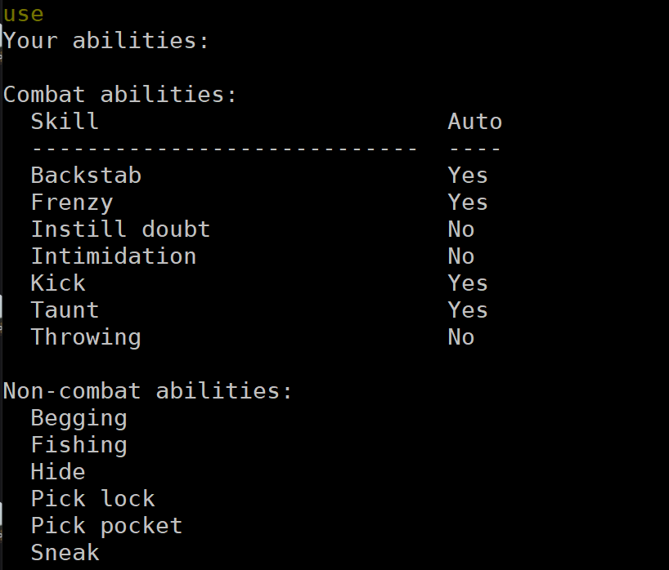Click the Hide ability entry
The width and height of the screenshot is (669, 570).
tap(58, 471)
